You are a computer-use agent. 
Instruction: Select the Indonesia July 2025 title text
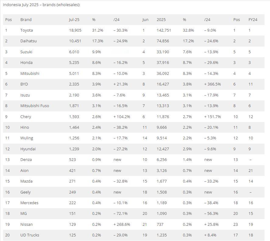pyautogui.click(x=41, y=5)
